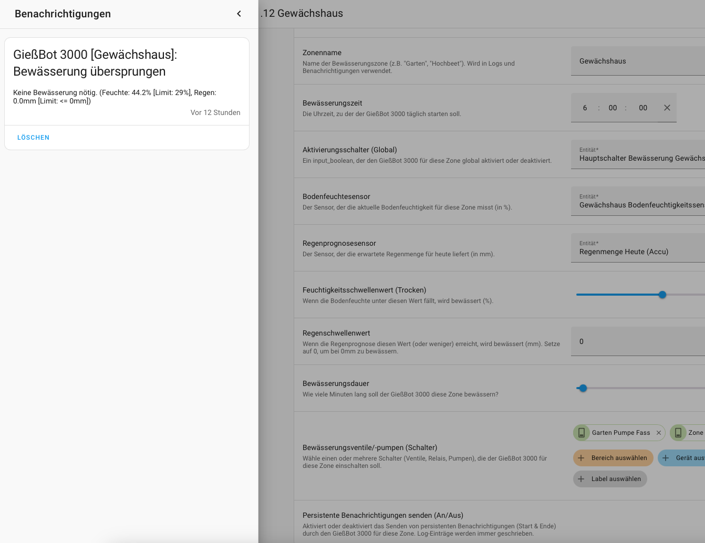Remove the Garten Pumpe Fass chip
Image resolution: width=705 pixels, height=543 pixels.
tap(658, 433)
